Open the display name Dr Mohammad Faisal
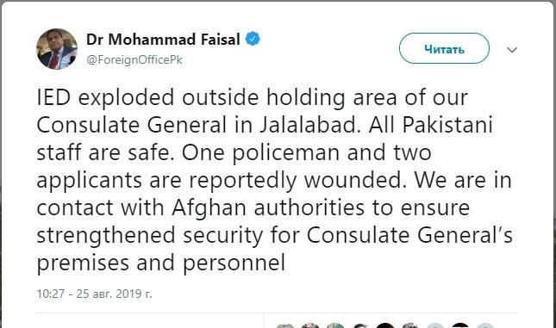This screenshot has width=556, height=328. 163,39
